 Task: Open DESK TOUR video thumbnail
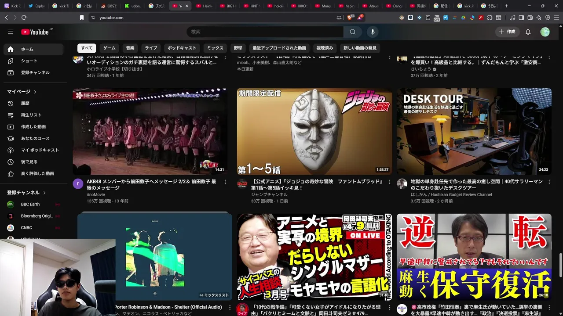(474, 131)
